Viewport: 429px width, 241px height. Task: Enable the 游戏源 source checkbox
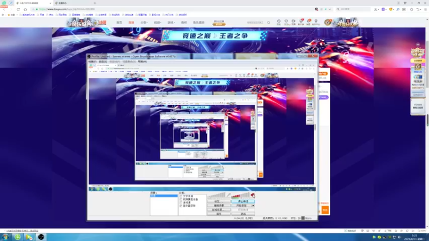click(181, 202)
